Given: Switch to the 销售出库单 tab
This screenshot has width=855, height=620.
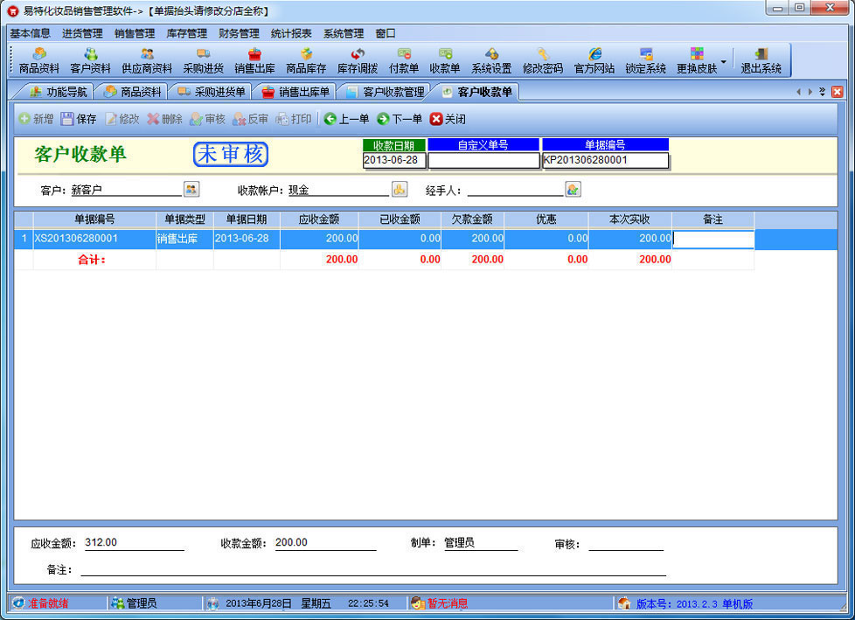Looking at the screenshot, I should [295, 92].
